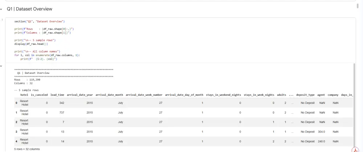
Task: Click the red Adobe PDF icon
Action: tap(355, 150)
